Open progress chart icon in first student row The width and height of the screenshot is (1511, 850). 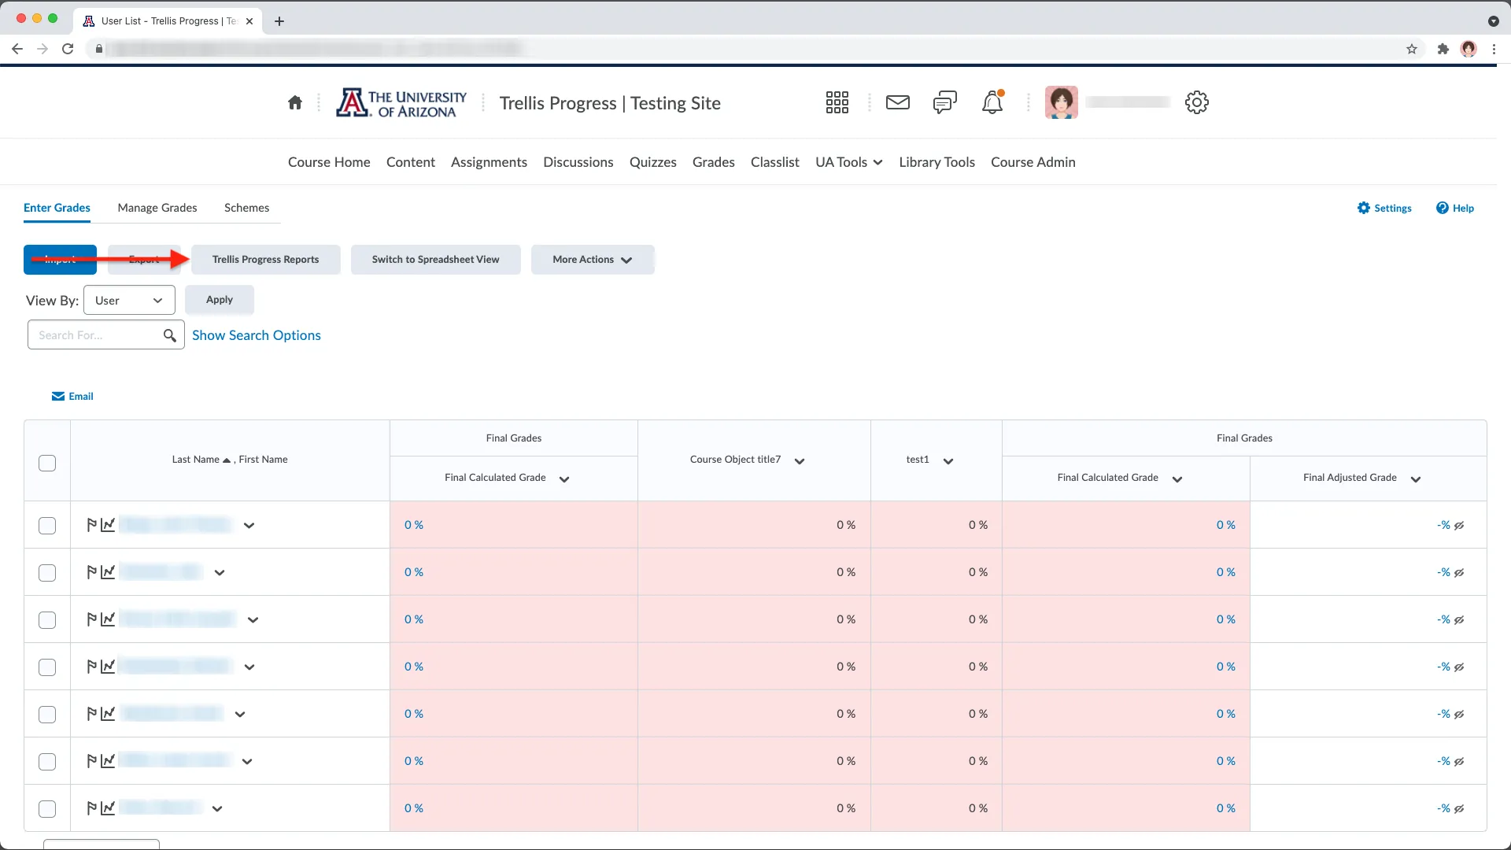coord(108,525)
